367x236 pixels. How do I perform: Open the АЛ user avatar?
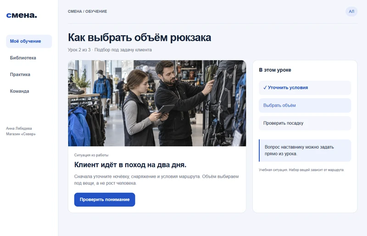pos(351,11)
